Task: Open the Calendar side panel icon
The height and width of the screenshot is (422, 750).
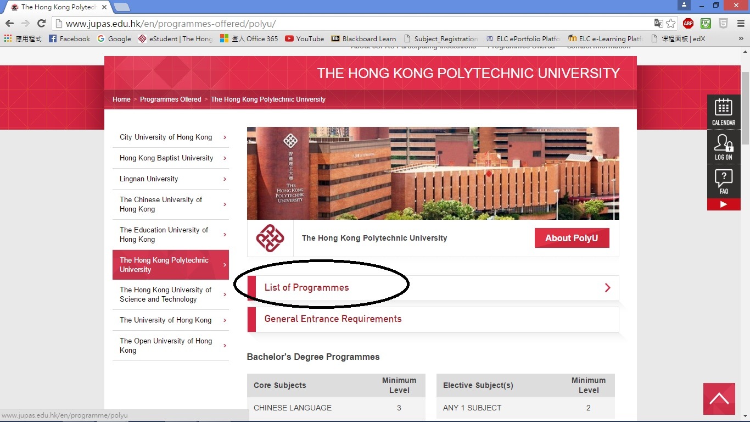Action: click(724, 112)
